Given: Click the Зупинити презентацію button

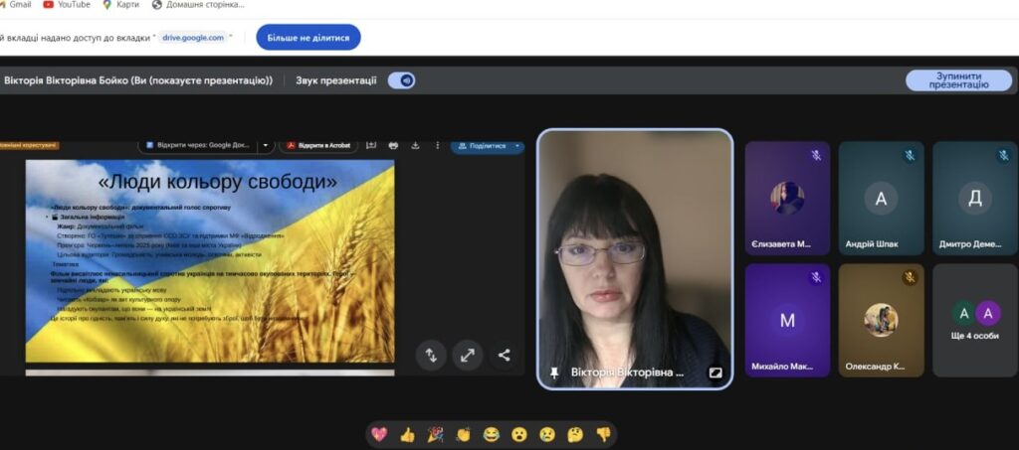Looking at the screenshot, I should coord(958,80).
